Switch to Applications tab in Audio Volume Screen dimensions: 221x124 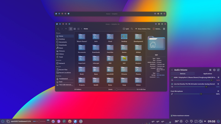208,74
